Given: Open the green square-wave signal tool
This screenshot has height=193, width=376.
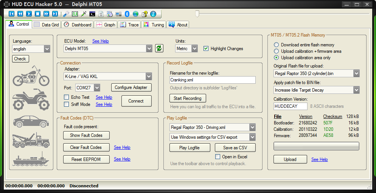Looking at the screenshot, I should 75,14.
